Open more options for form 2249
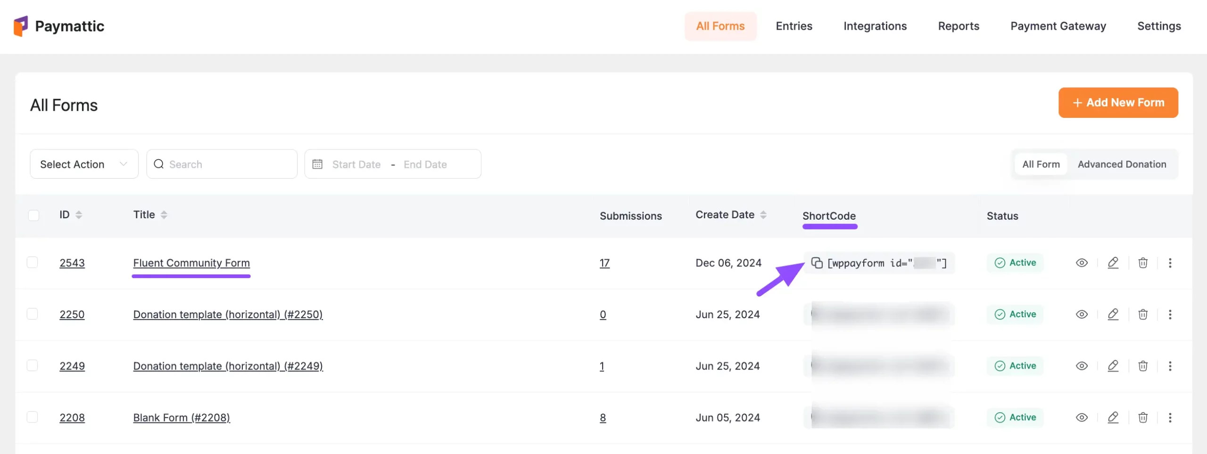 tap(1170, 366)
